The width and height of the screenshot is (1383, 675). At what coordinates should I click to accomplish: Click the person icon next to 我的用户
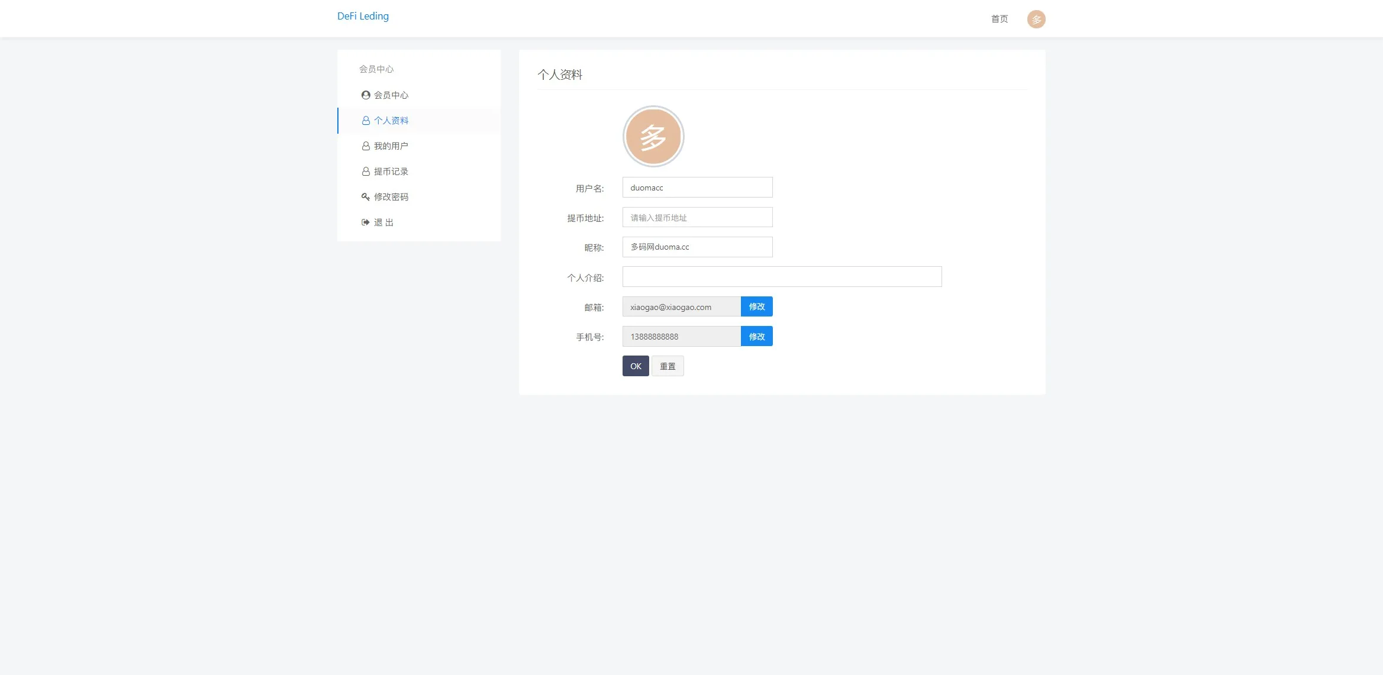pos(366,146)
